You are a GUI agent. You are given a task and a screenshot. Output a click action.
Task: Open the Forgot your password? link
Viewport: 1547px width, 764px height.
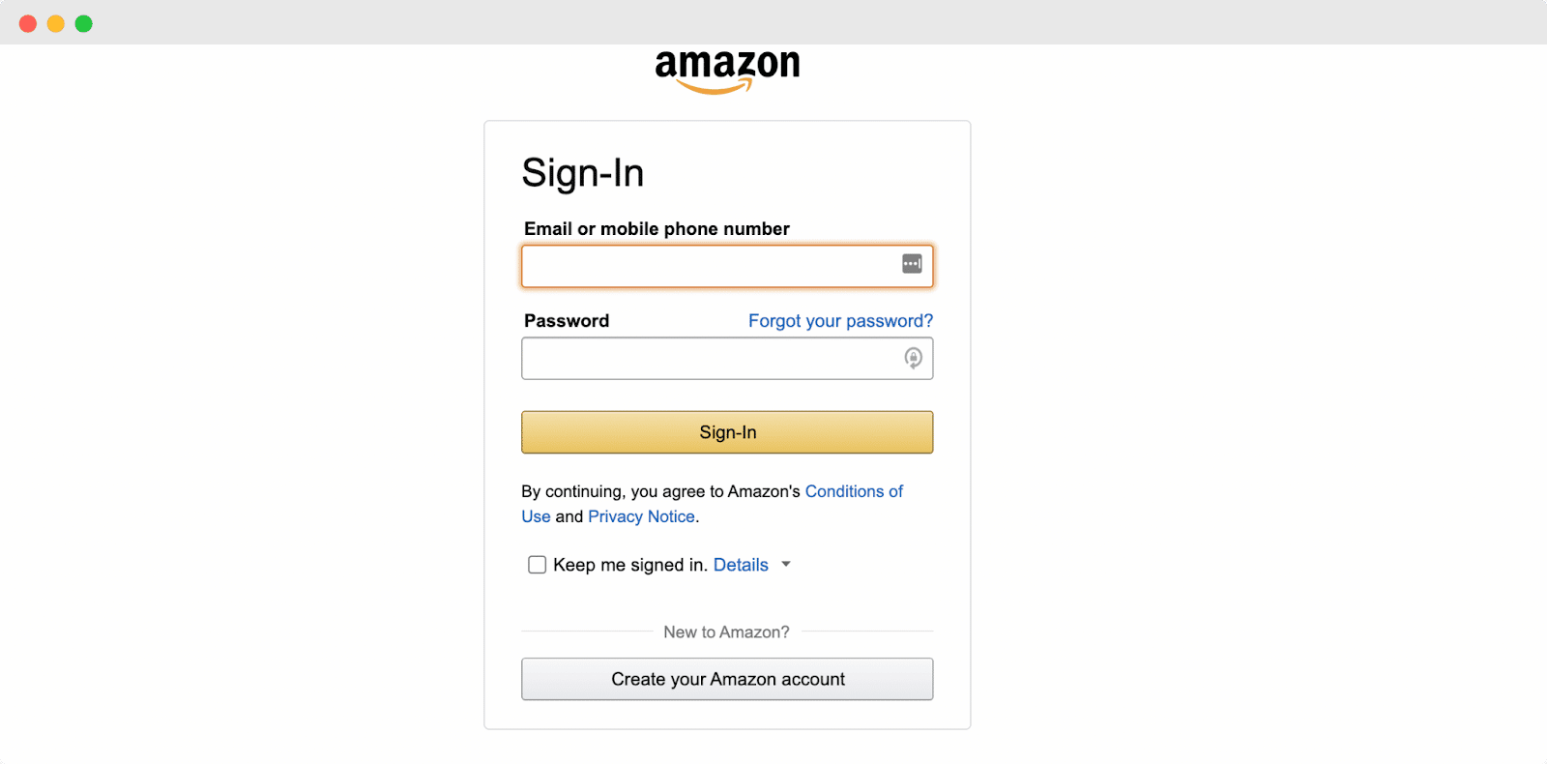tap(839, 320)
